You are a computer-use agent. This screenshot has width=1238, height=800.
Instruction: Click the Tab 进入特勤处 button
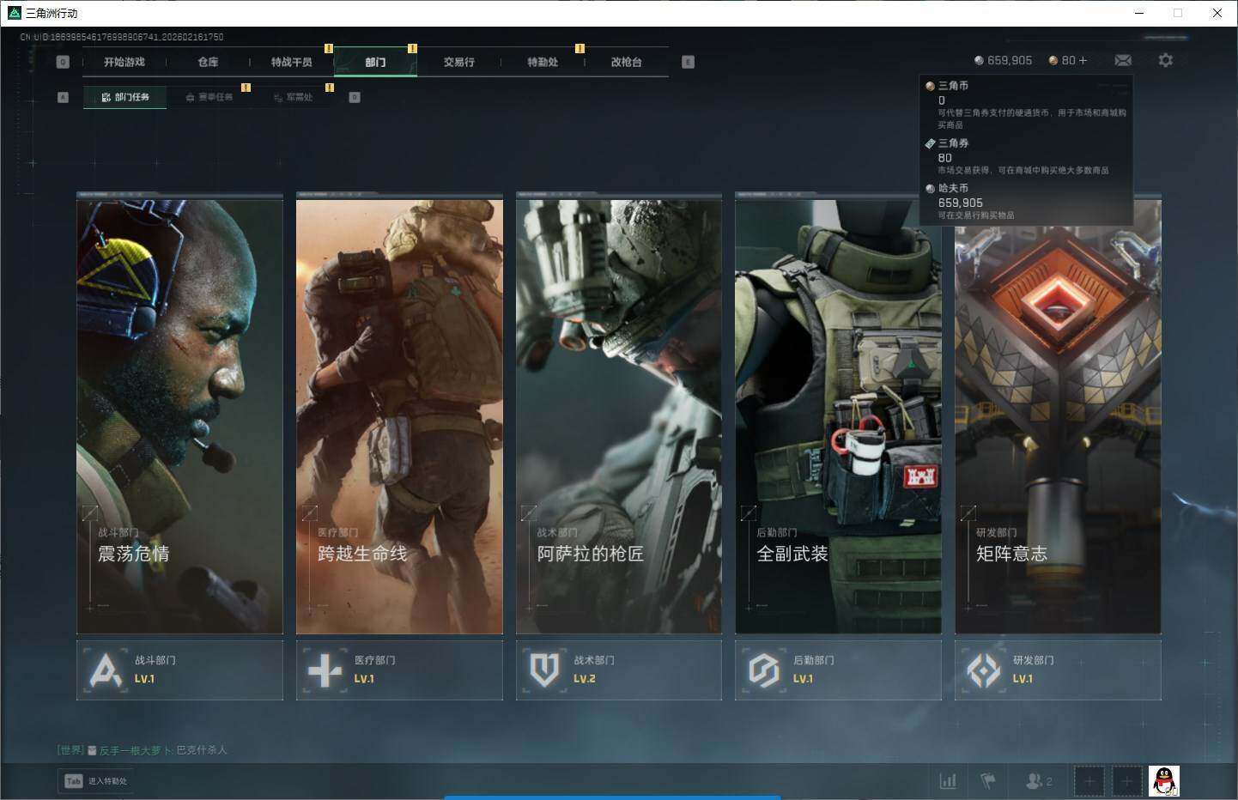tap(96, 780)
